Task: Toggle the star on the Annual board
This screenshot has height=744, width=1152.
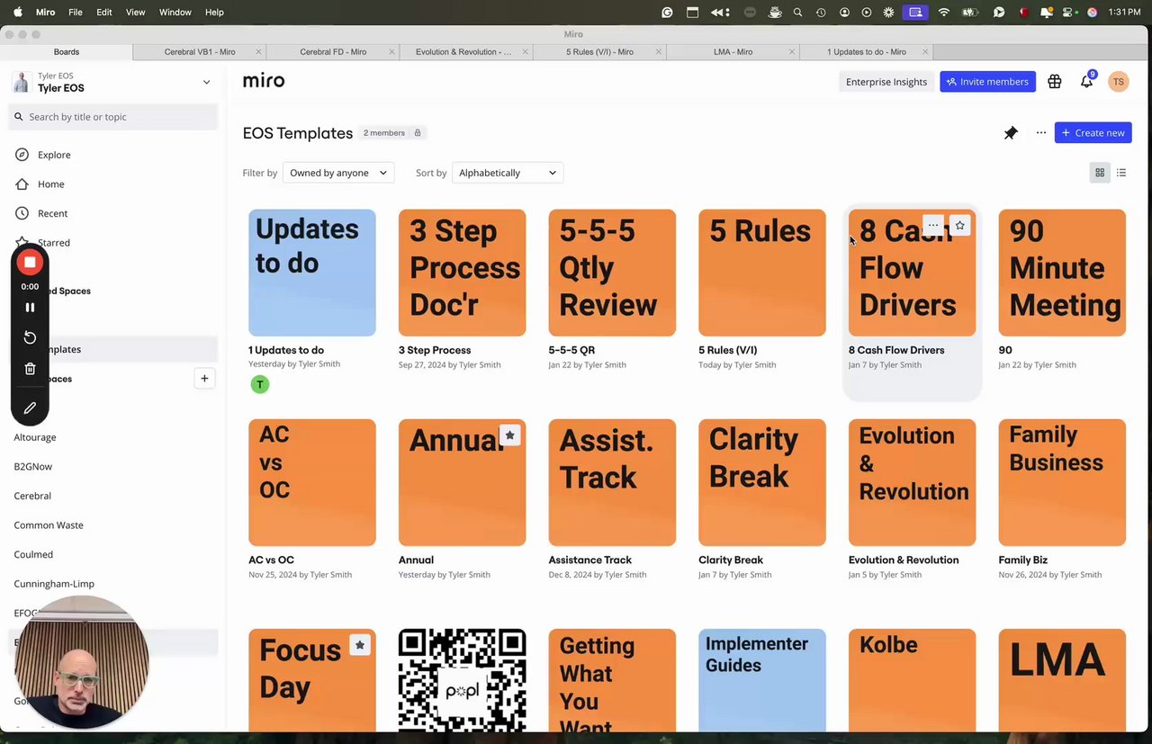Action: coord(509,435)
